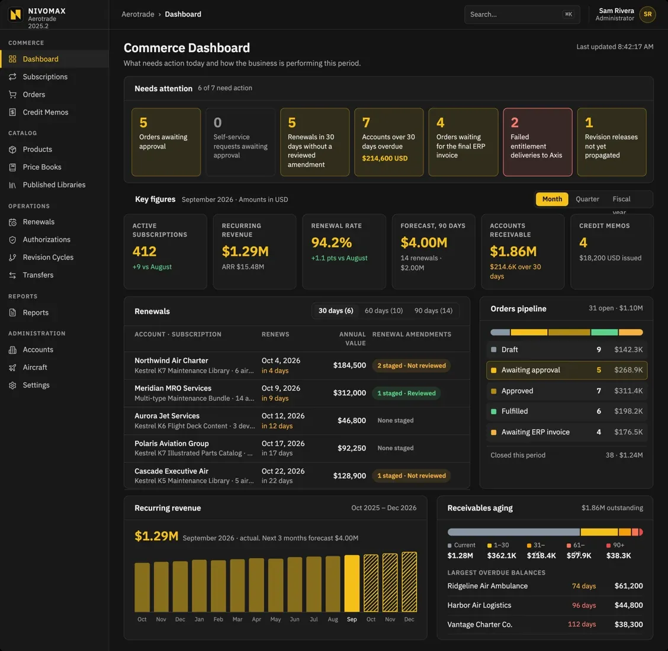Open the Orders awaiting approval card
This screenshot has width=668, height=651.
pyautogui.click(x=166, y=142)
